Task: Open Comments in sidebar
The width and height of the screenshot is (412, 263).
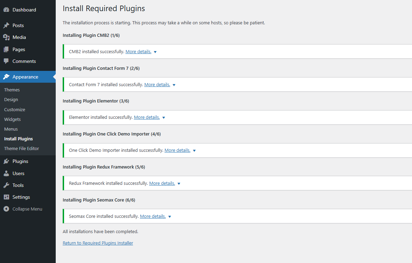Action: coord(24,61)
